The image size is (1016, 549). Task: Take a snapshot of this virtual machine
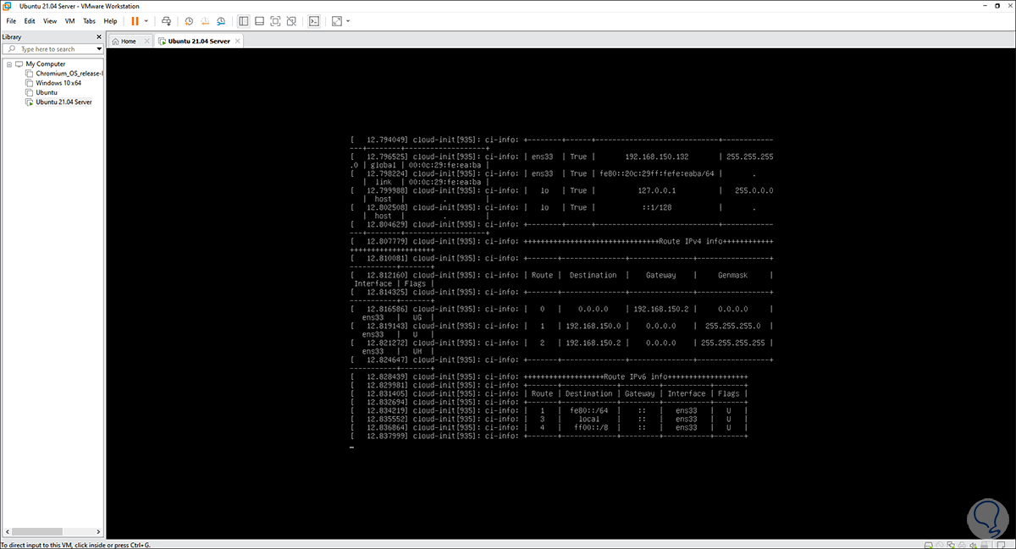(x=190, y=20)
